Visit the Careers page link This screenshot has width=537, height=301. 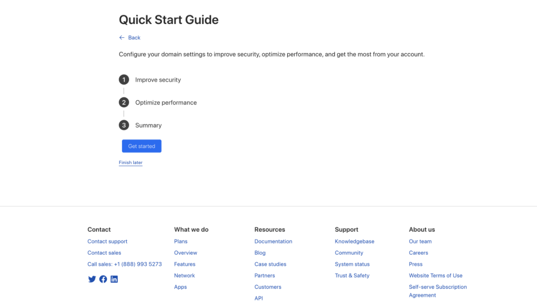418,253
